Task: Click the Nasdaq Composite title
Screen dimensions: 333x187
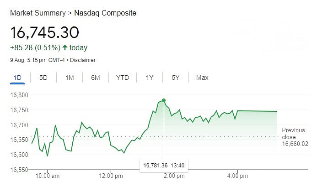Action: [x=105, y=13]
